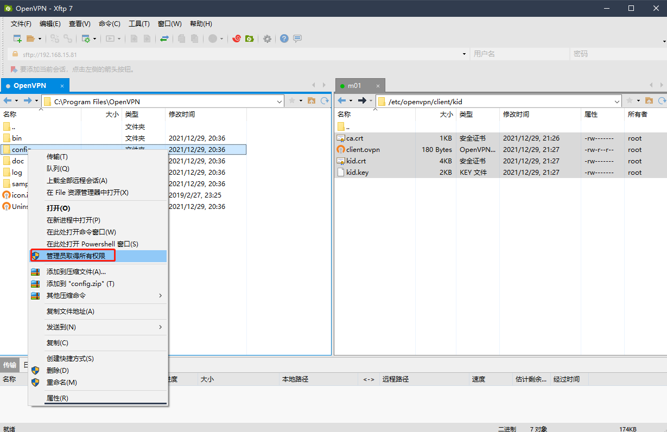Switch to the 传输 tab at bottom
Viewport: 667px width, 432px height.
pos(10,365)
